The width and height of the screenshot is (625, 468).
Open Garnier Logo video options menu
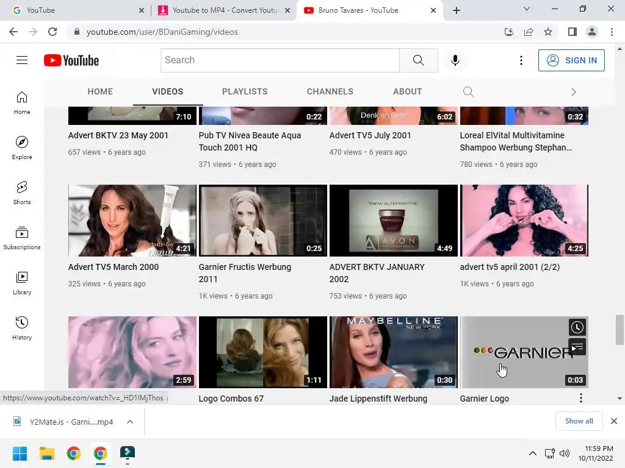pos(581,398)
